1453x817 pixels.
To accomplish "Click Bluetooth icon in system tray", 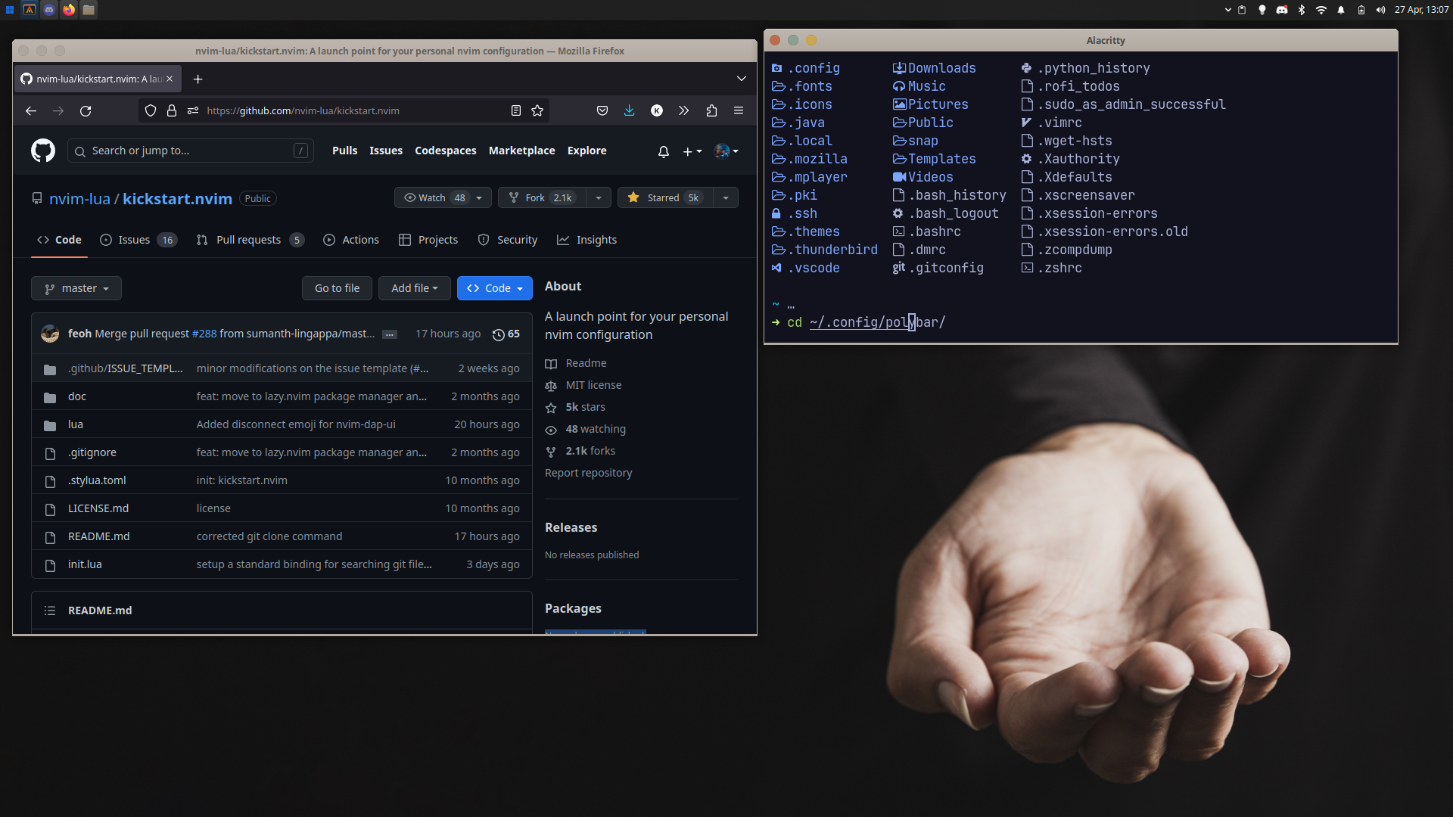I will point(1302,10).
